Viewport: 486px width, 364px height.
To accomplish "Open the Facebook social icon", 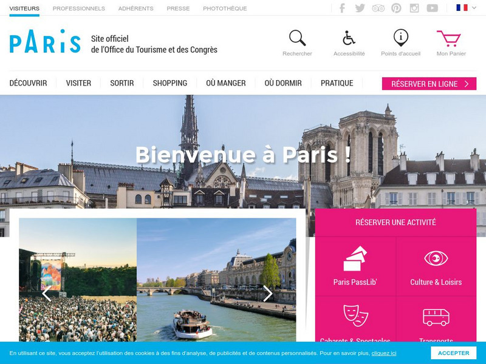I will coord(342,8).
